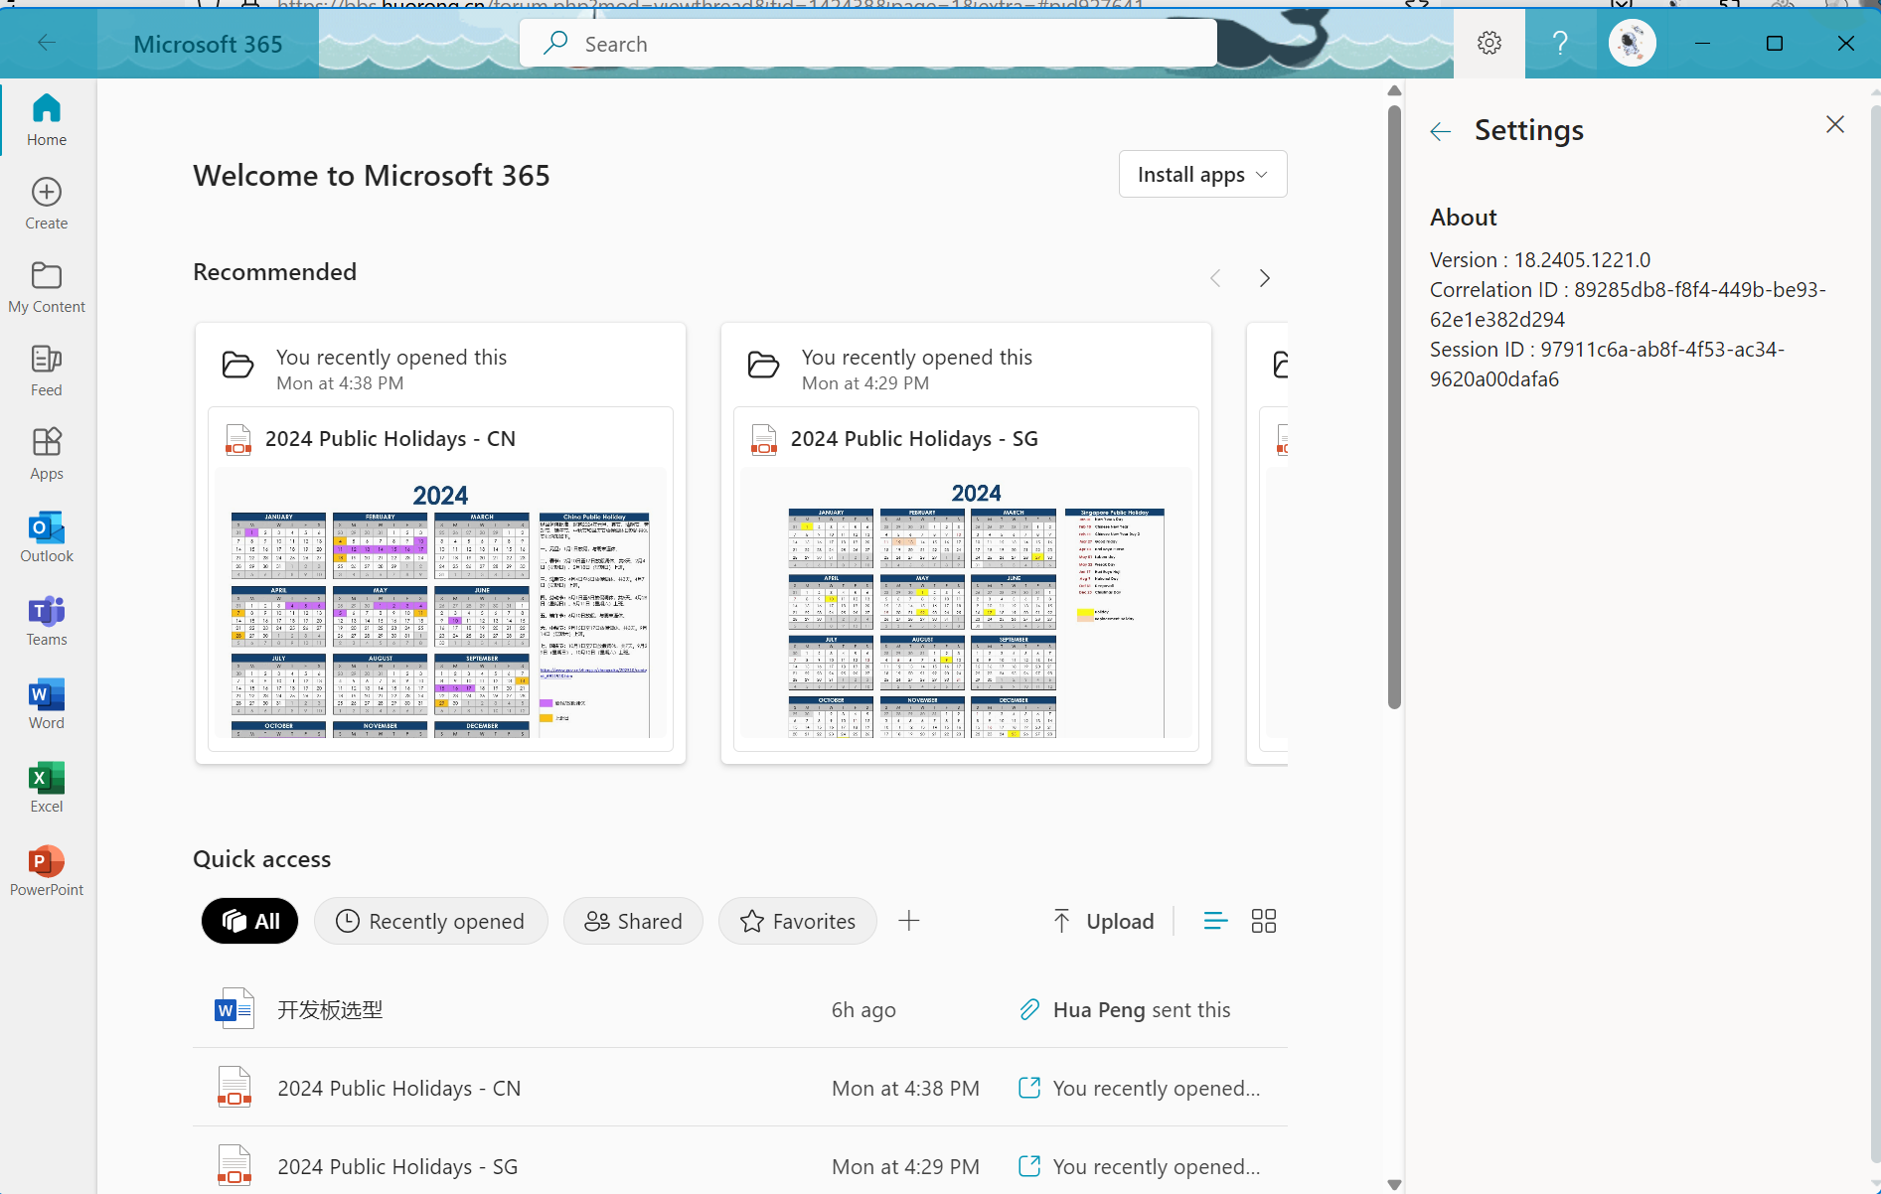This screenshot has width=1881, height=1194.
Task: Open 2024 Public Holidays - CN in list
Action: click(398, 1088)
